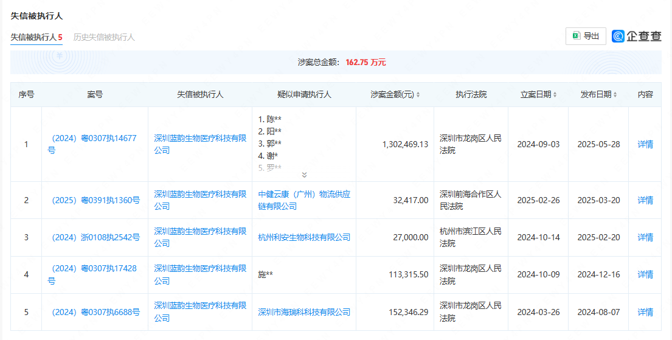The height and width of the screenshot is (340, 672).
Task: Click filing date 2024-03-26
Action: [x=538, y=312]
